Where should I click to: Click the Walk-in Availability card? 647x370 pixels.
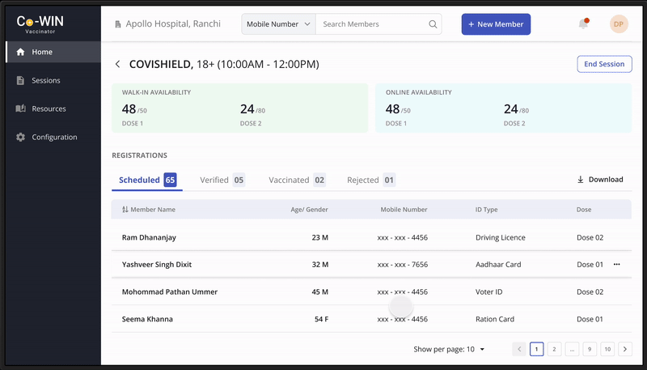point(239,108)
